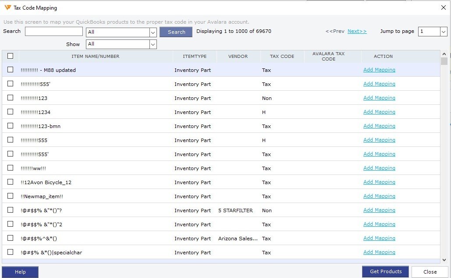Go to the Next page of results
Viewport: 451px width, 278px height.
coord(357,31)
